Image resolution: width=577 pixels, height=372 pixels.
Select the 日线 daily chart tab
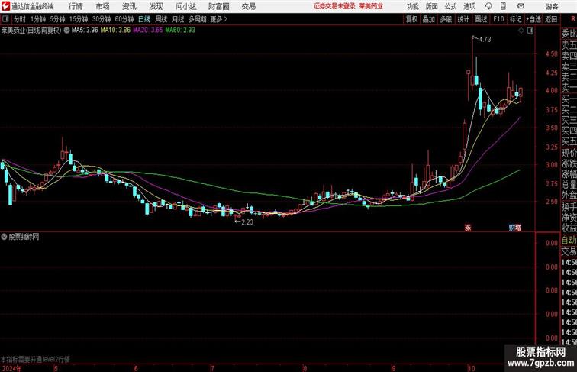point(144,19)
